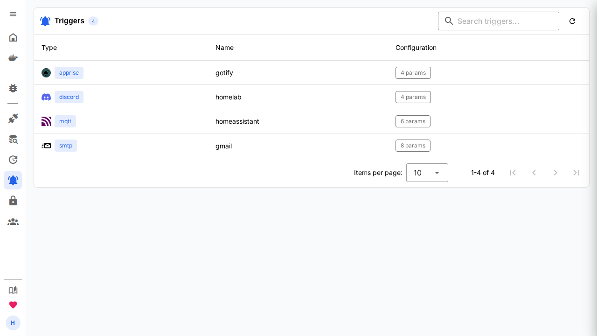Click the discord type chip
The image size is (597, 336).
pyautogui.click(x=69, y=97)
